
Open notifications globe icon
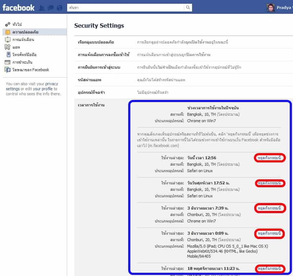pyautogui.click(x=60, y=8)
